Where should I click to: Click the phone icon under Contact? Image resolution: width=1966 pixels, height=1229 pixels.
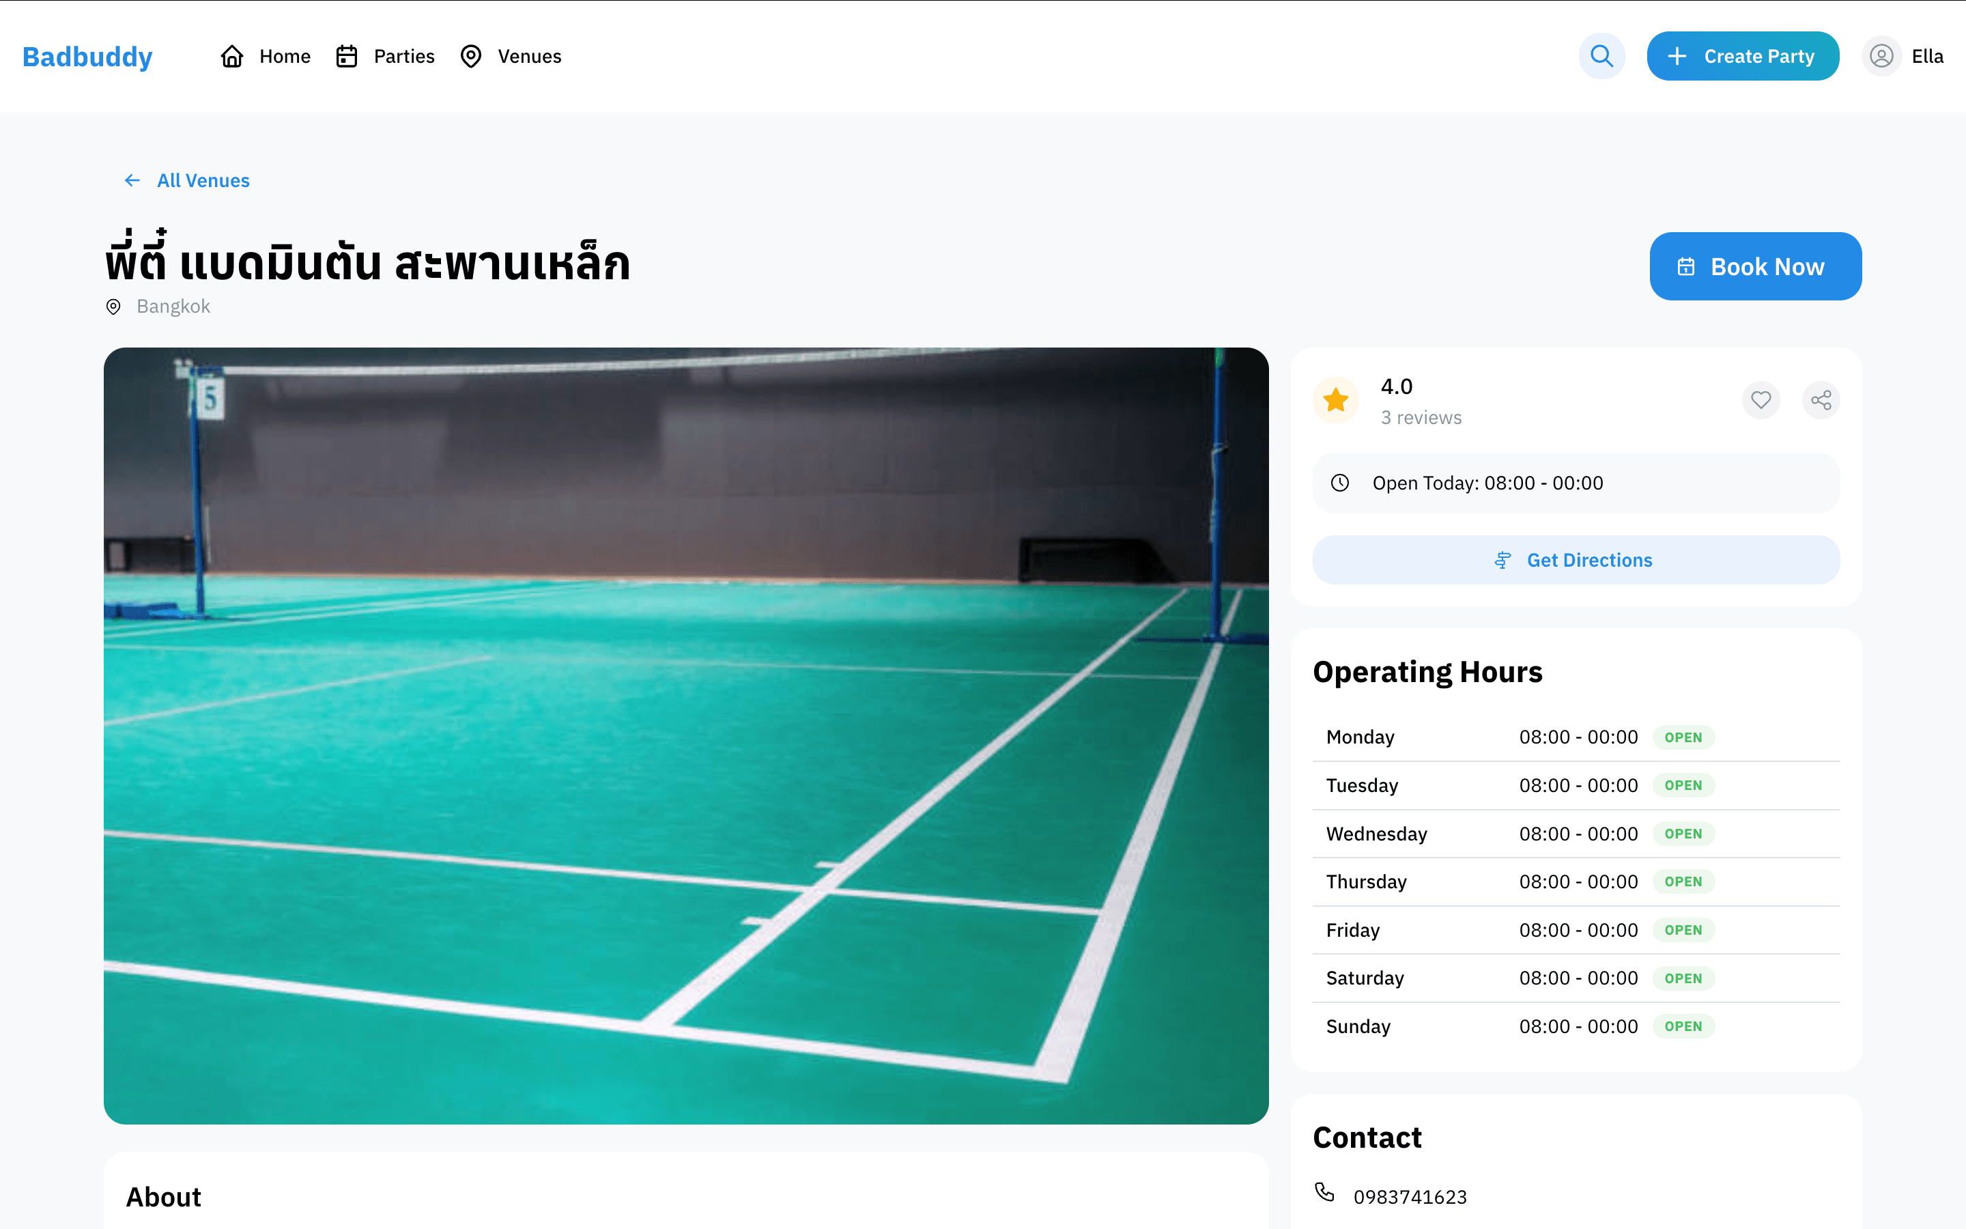pyautogui.click(x=1324, y=1192)
